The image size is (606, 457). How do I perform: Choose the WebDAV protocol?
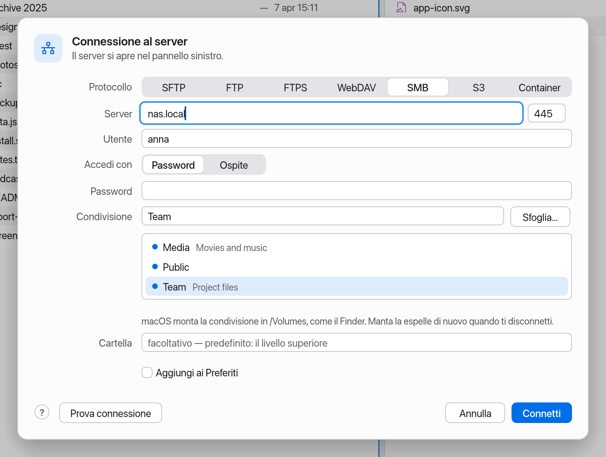coord(357,87)
